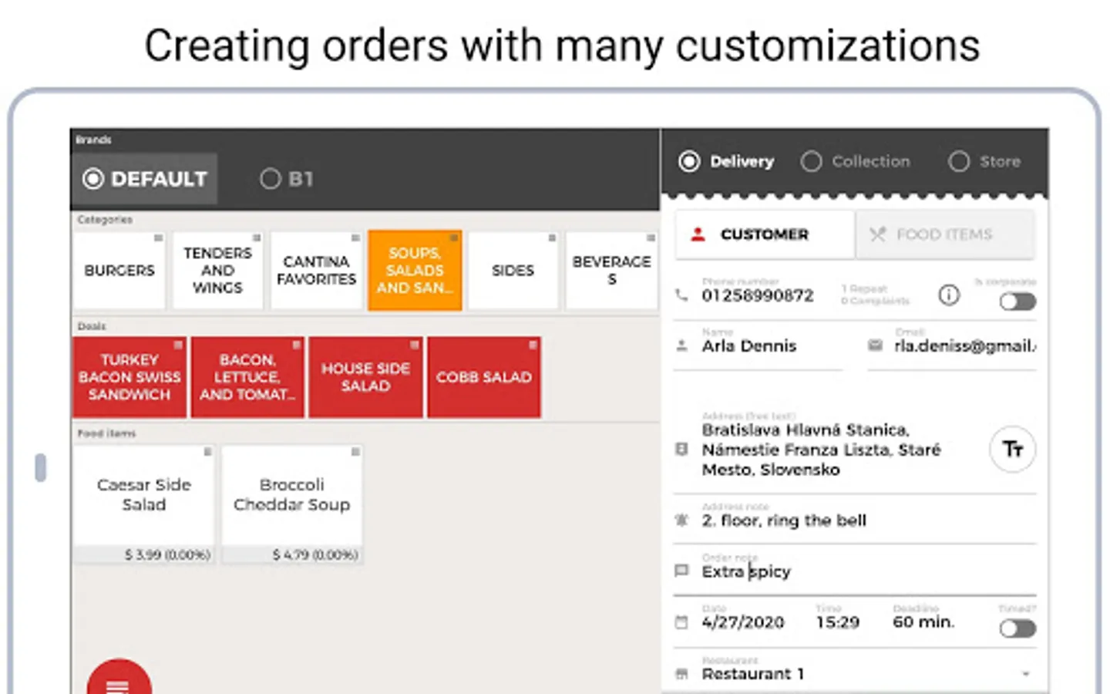The width and height of the screenshot is (1110, 694).
Task: Click the email envelope icon
Action: pos(875,345)
